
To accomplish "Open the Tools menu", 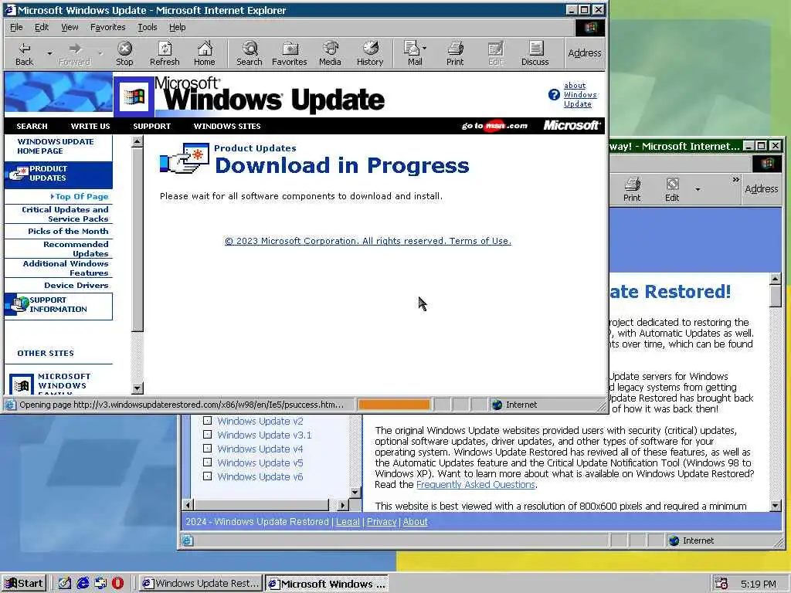I will [148, 27].
